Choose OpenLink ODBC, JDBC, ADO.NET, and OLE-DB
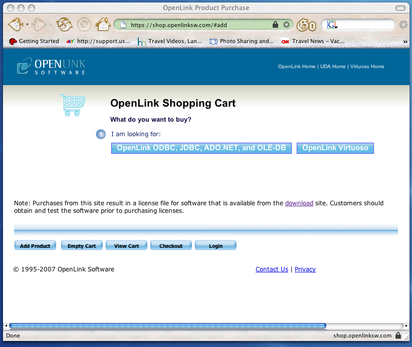412x347 pixels. (x=201, y=148)
